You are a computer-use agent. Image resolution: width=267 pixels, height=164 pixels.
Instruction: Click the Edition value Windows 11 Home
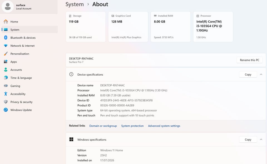[112, 150]
